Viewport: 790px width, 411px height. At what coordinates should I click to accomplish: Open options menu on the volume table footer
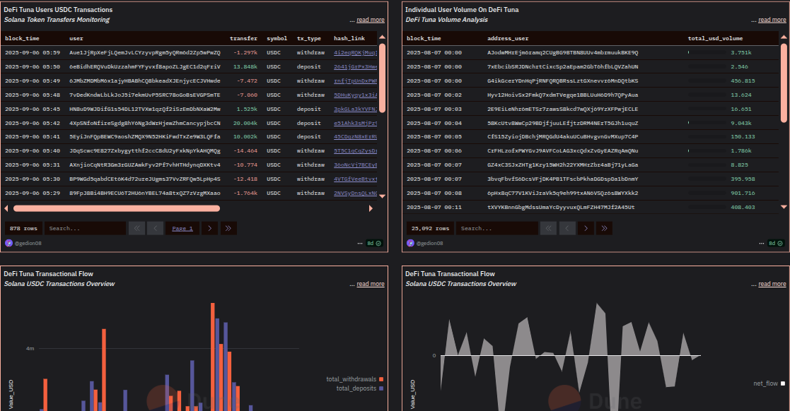[762, 243]
